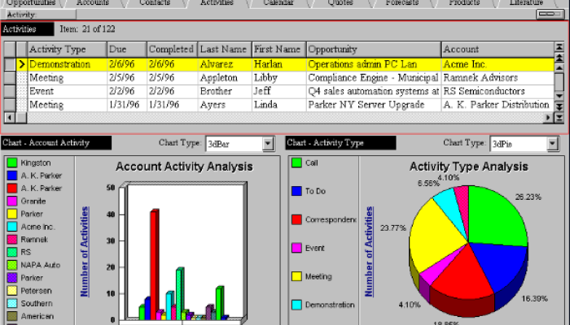Click the 3dBar chart type field
570x325 pixels.
235,144
